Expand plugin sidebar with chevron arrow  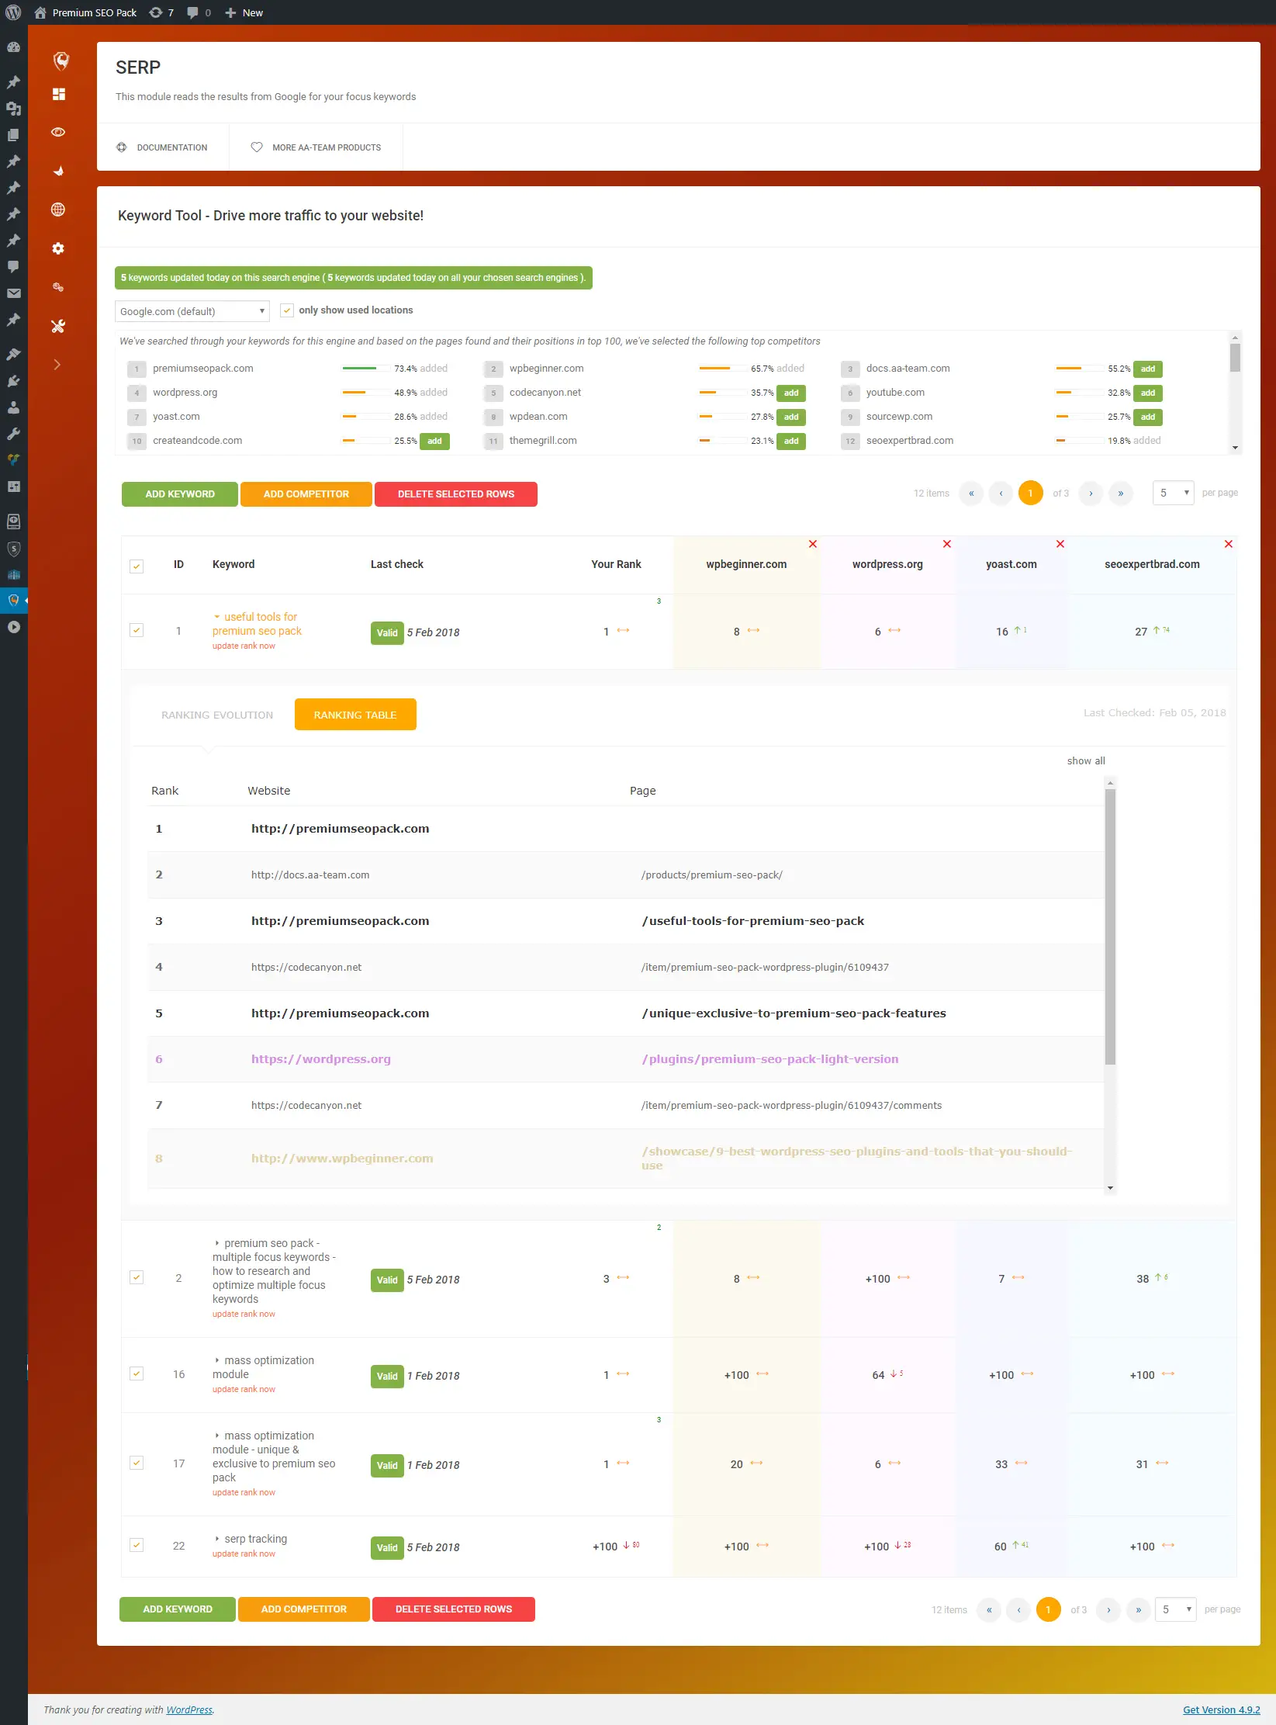57,364
